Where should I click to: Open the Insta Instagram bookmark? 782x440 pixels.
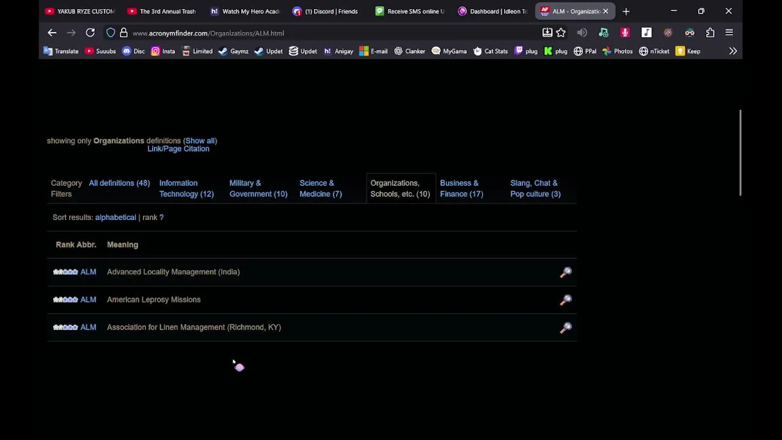click(x=163, y=51)
